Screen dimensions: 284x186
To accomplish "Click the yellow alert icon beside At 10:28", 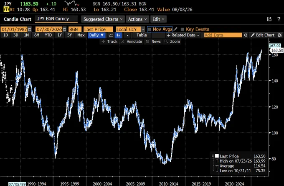I will click(6, 10).
